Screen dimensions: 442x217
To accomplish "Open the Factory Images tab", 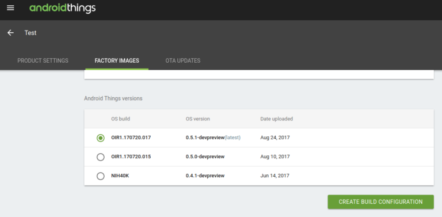I will pyautogui.click(x=117, y=60).
